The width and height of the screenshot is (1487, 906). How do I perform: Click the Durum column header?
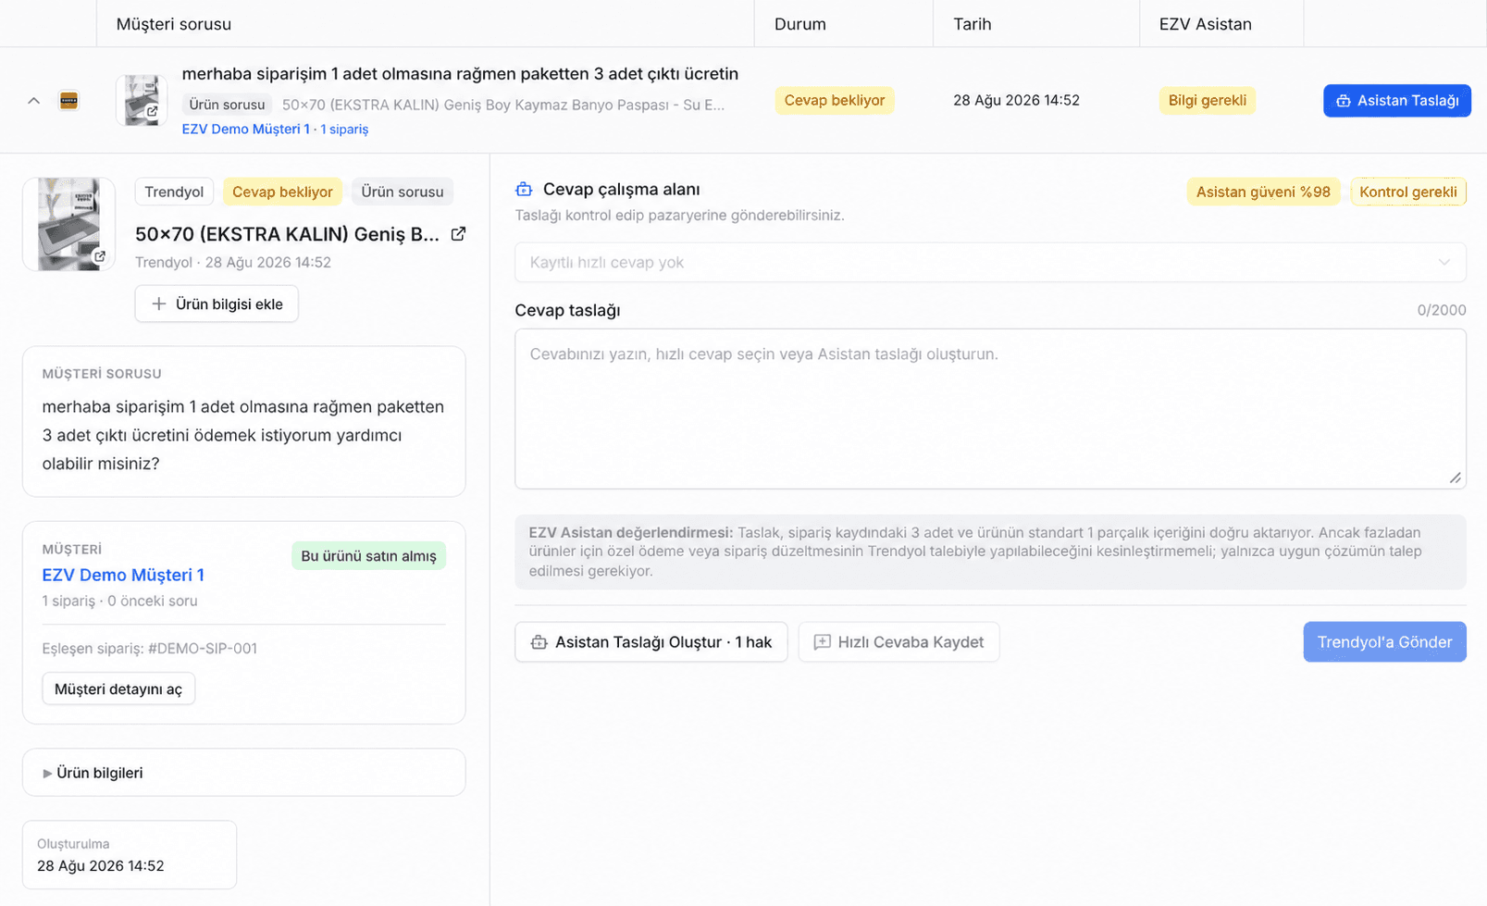coord(799,24)
